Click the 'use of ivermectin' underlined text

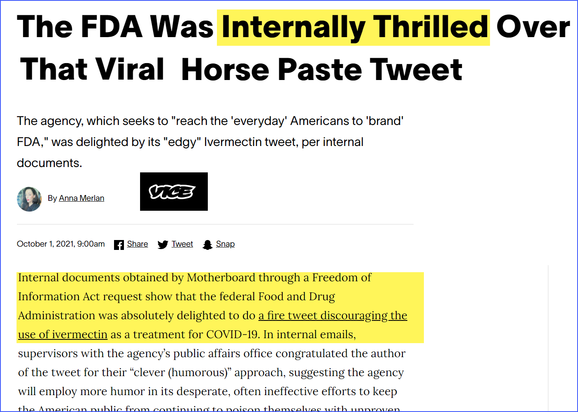click(x=63, y=334)
